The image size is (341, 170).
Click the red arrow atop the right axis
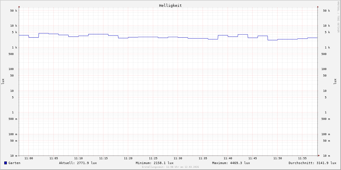click(318, 7)
